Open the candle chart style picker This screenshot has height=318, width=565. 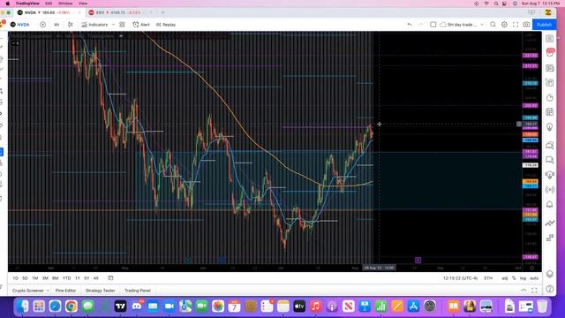[x=71, y=25]
